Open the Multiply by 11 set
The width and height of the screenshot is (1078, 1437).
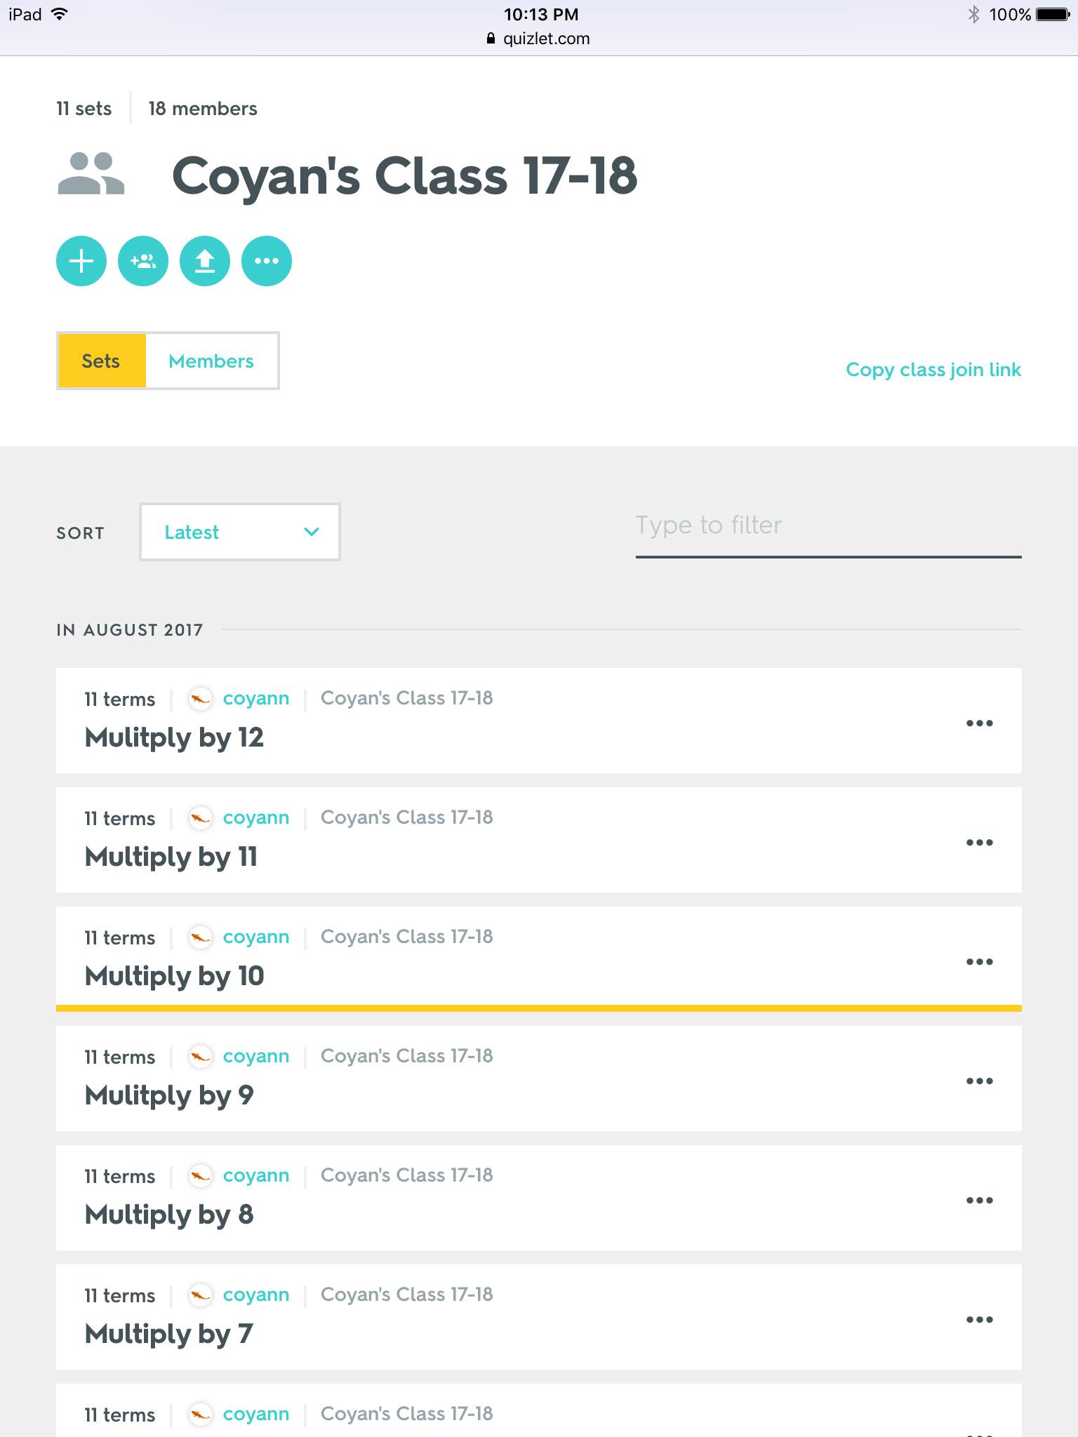tap(171, 857)
